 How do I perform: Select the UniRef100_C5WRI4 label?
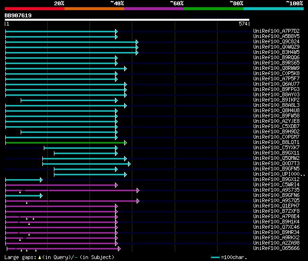tap(276, 185)
